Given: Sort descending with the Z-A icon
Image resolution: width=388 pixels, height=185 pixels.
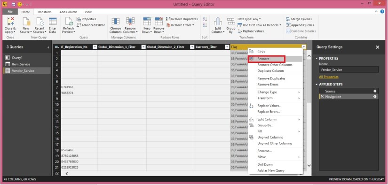Looking at the screenshot, I should [x=205, y=25].
